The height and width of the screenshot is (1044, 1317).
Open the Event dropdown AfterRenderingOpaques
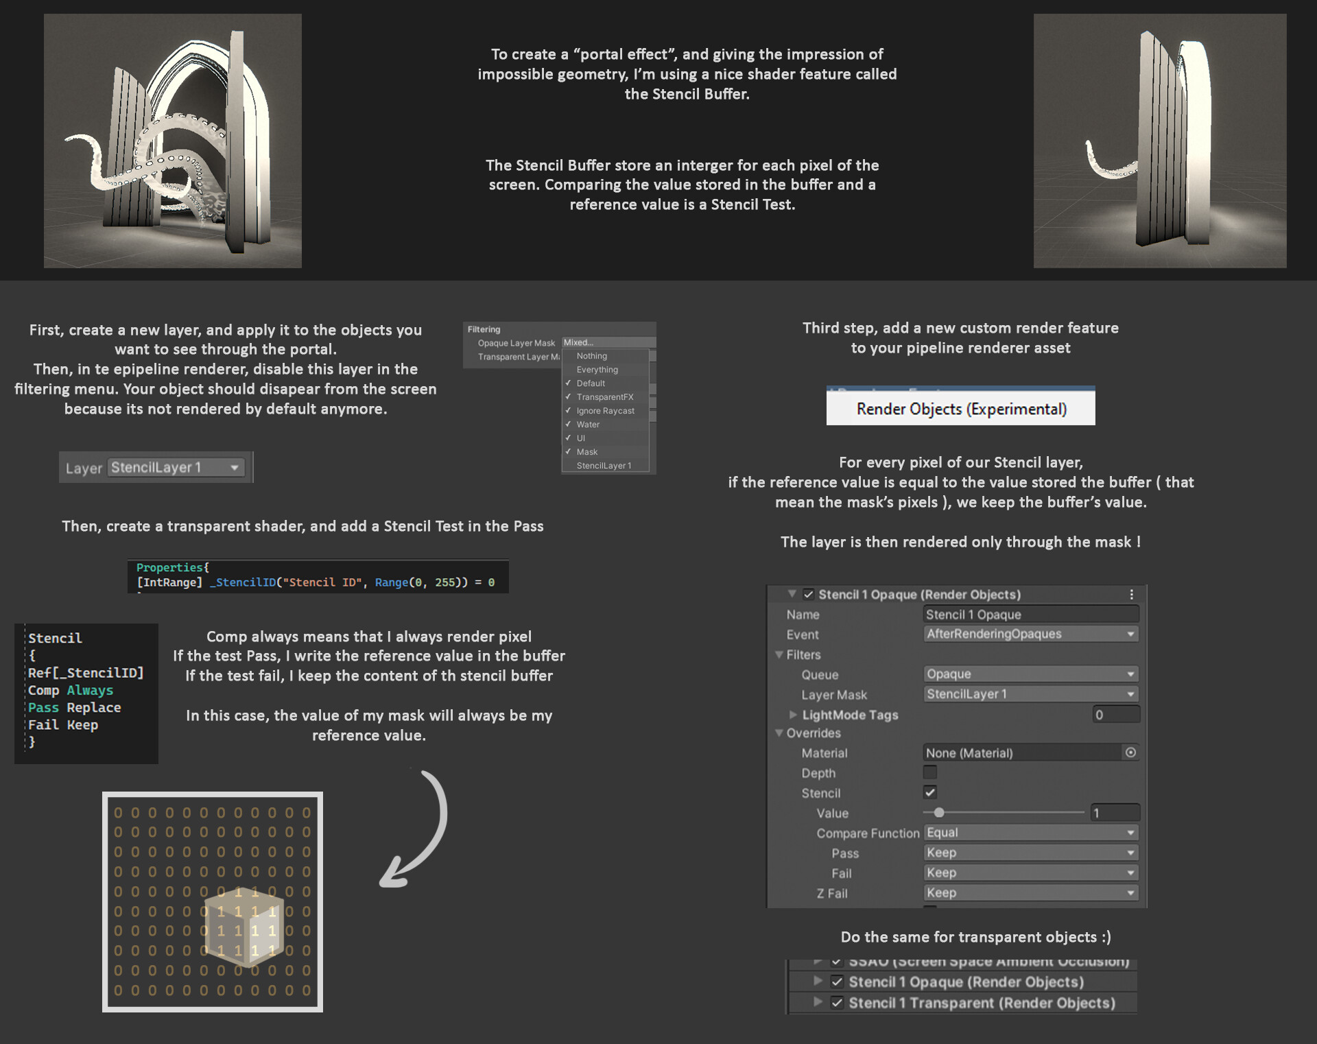pyautogui.click(x=1030, y=634)
